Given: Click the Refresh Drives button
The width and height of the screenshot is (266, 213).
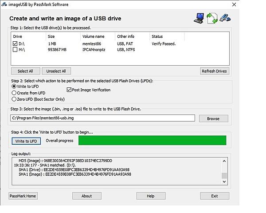Looking at the screenshot, I should click(215, 71).
